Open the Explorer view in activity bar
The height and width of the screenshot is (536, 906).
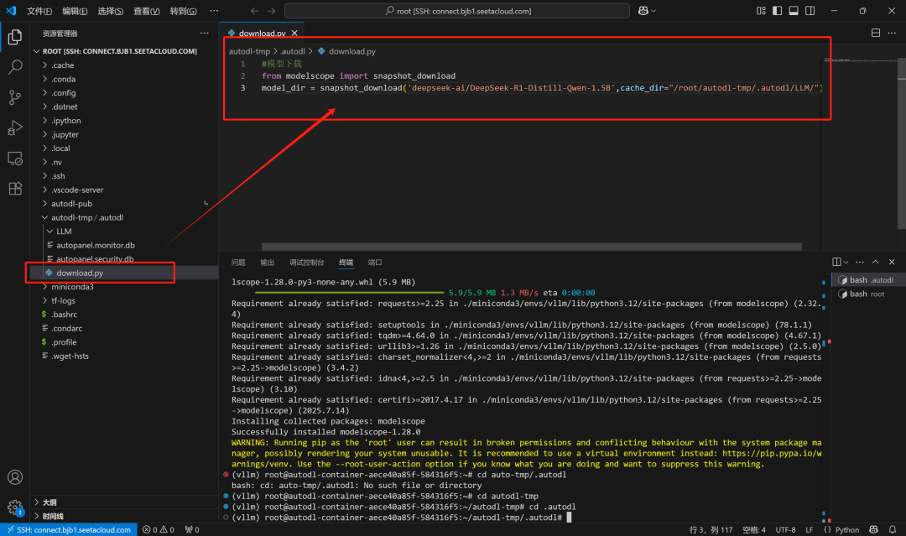coord(15,37)
